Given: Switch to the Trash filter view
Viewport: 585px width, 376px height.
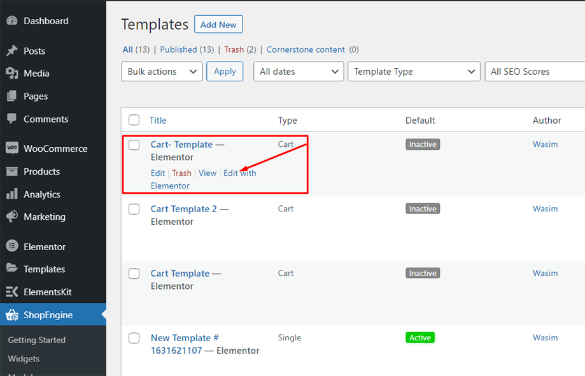Looking at the screenshot, I should click(233, 49).
